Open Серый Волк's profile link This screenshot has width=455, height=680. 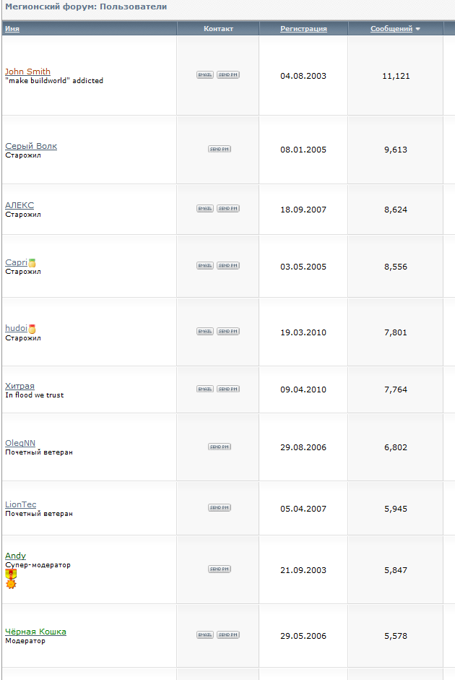pyautogui.click(x=31, y=146)
